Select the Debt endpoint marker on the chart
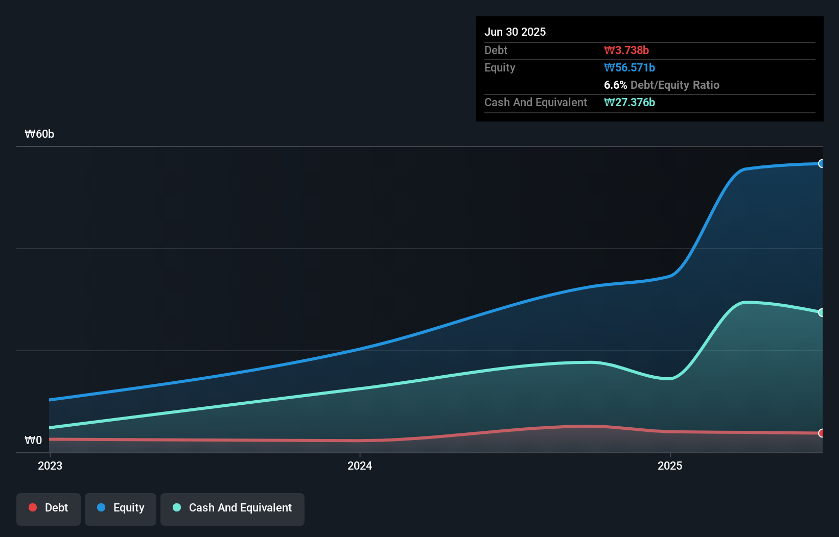 click(x=822, y=433)
